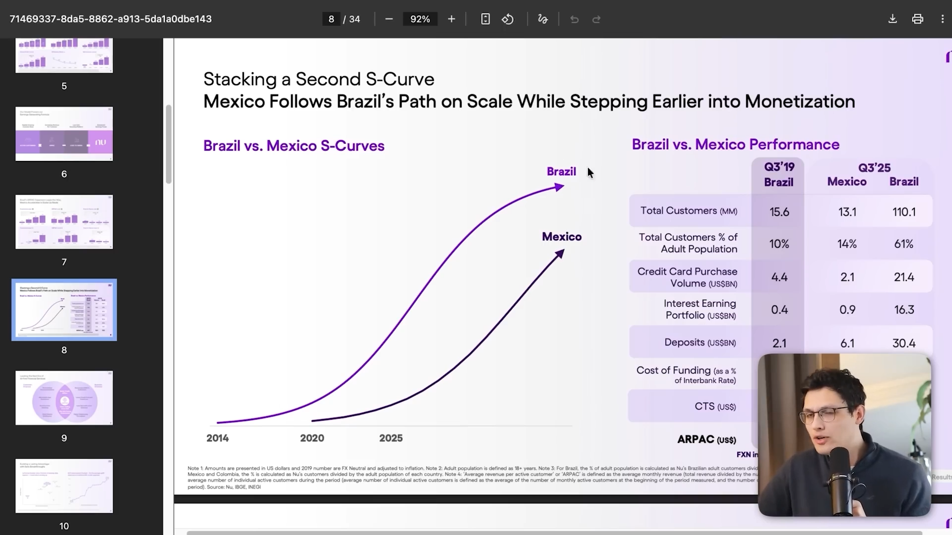Print the document
952x535 pixels.
click(917, 19)
